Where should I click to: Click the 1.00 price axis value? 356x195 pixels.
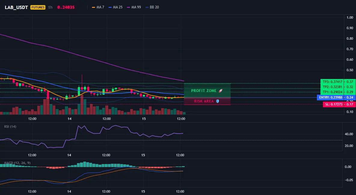pyautogui.click(x=350, y=17)
